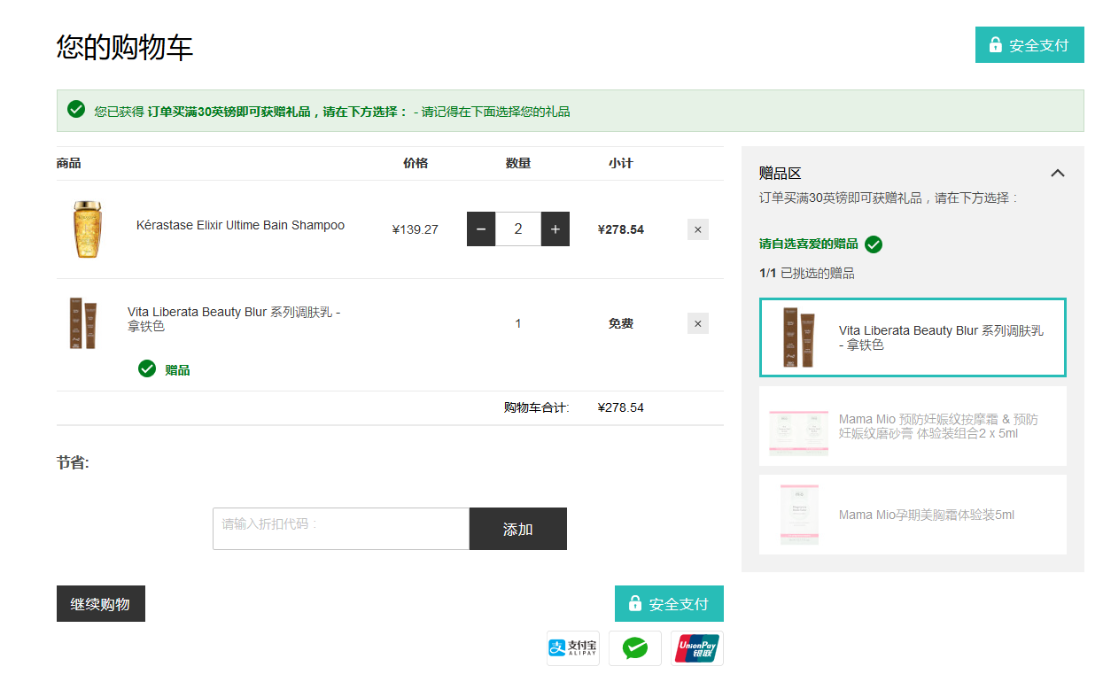Screen dimensions: 1103x682
Task: Increase Kérastase shampoo quantity with plus button
Action: coord(555,229)
